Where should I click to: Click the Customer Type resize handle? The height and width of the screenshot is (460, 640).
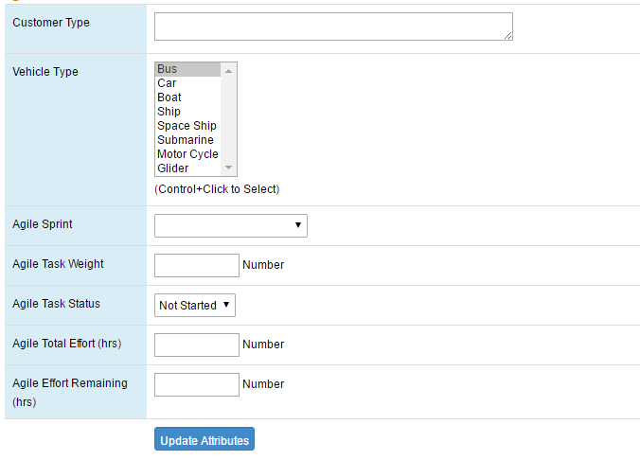point(507,36)
